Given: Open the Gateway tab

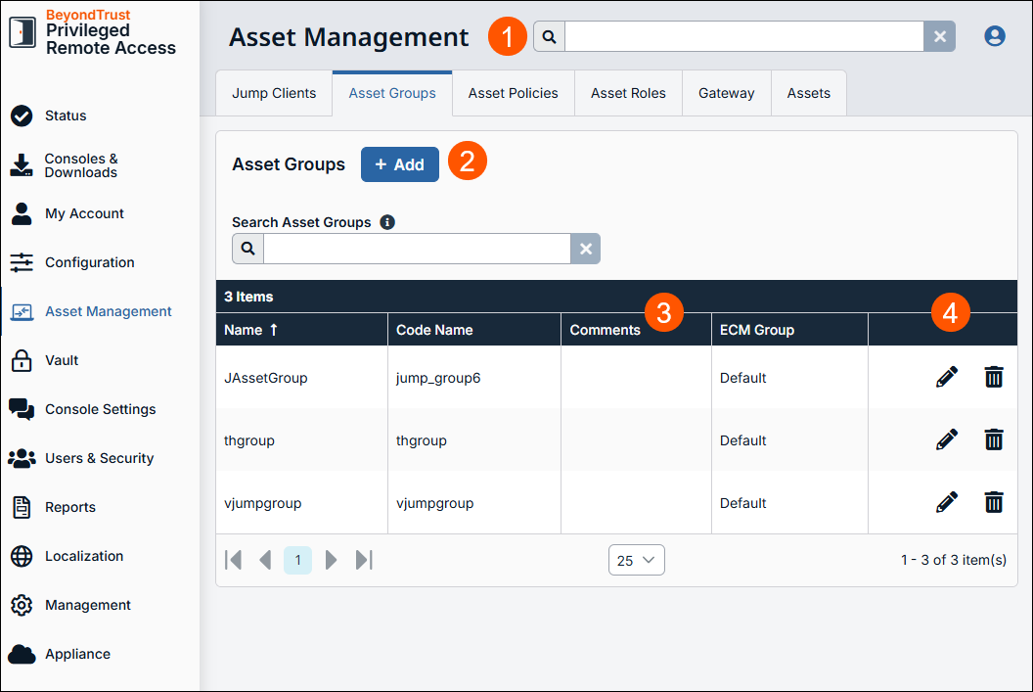Looking at the screenshot, I should 726,92.
